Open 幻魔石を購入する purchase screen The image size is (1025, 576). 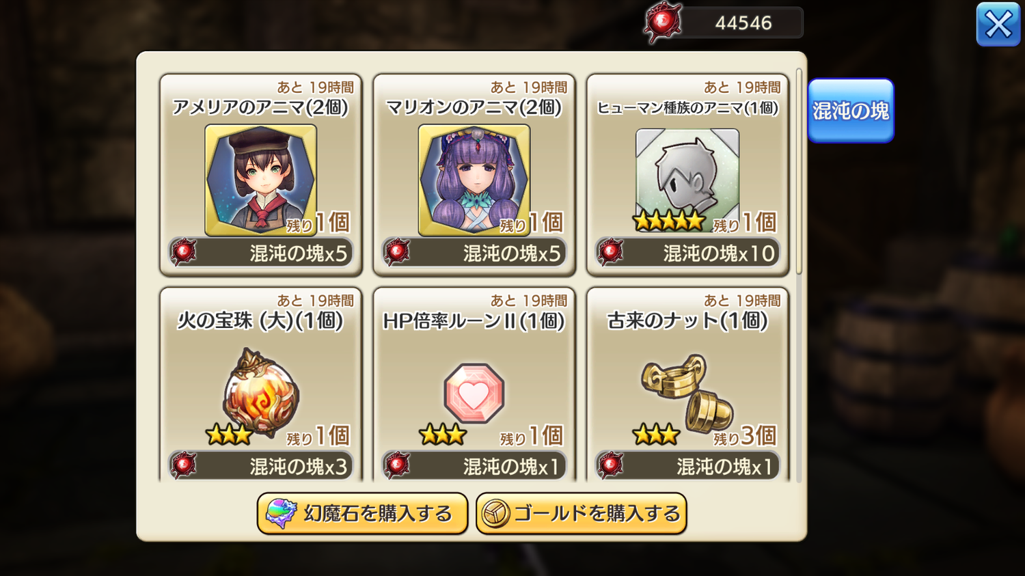(x=362, y=514)
